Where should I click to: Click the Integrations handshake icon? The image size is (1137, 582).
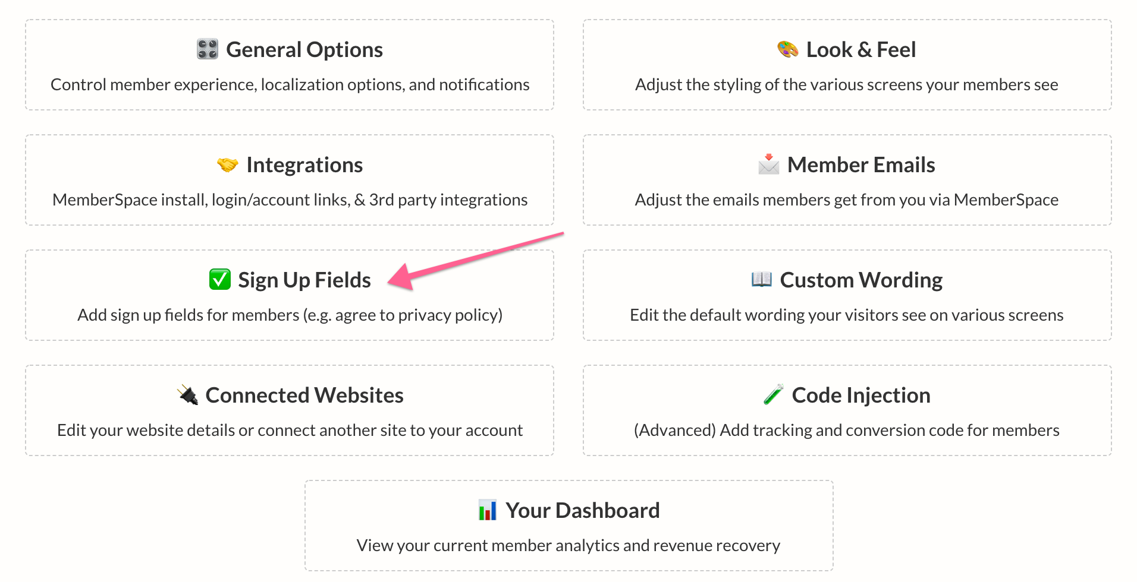[x=228, y=165]
